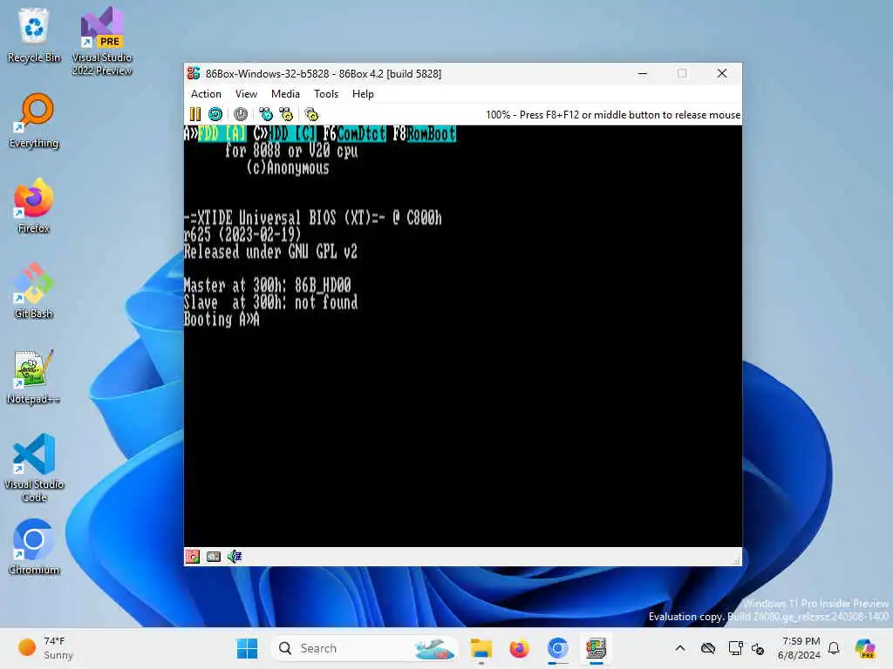Click the taskbar Search box
Viewport: 893px width, 669px height.
364,648
